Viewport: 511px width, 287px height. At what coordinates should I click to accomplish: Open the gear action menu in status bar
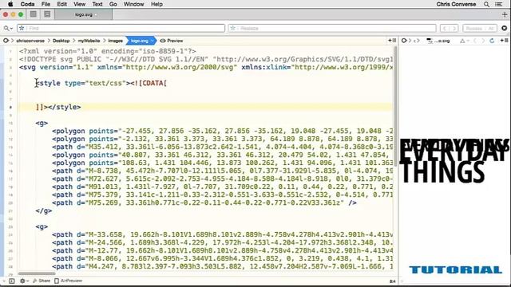pyautogui.click(x=24, y=281)
